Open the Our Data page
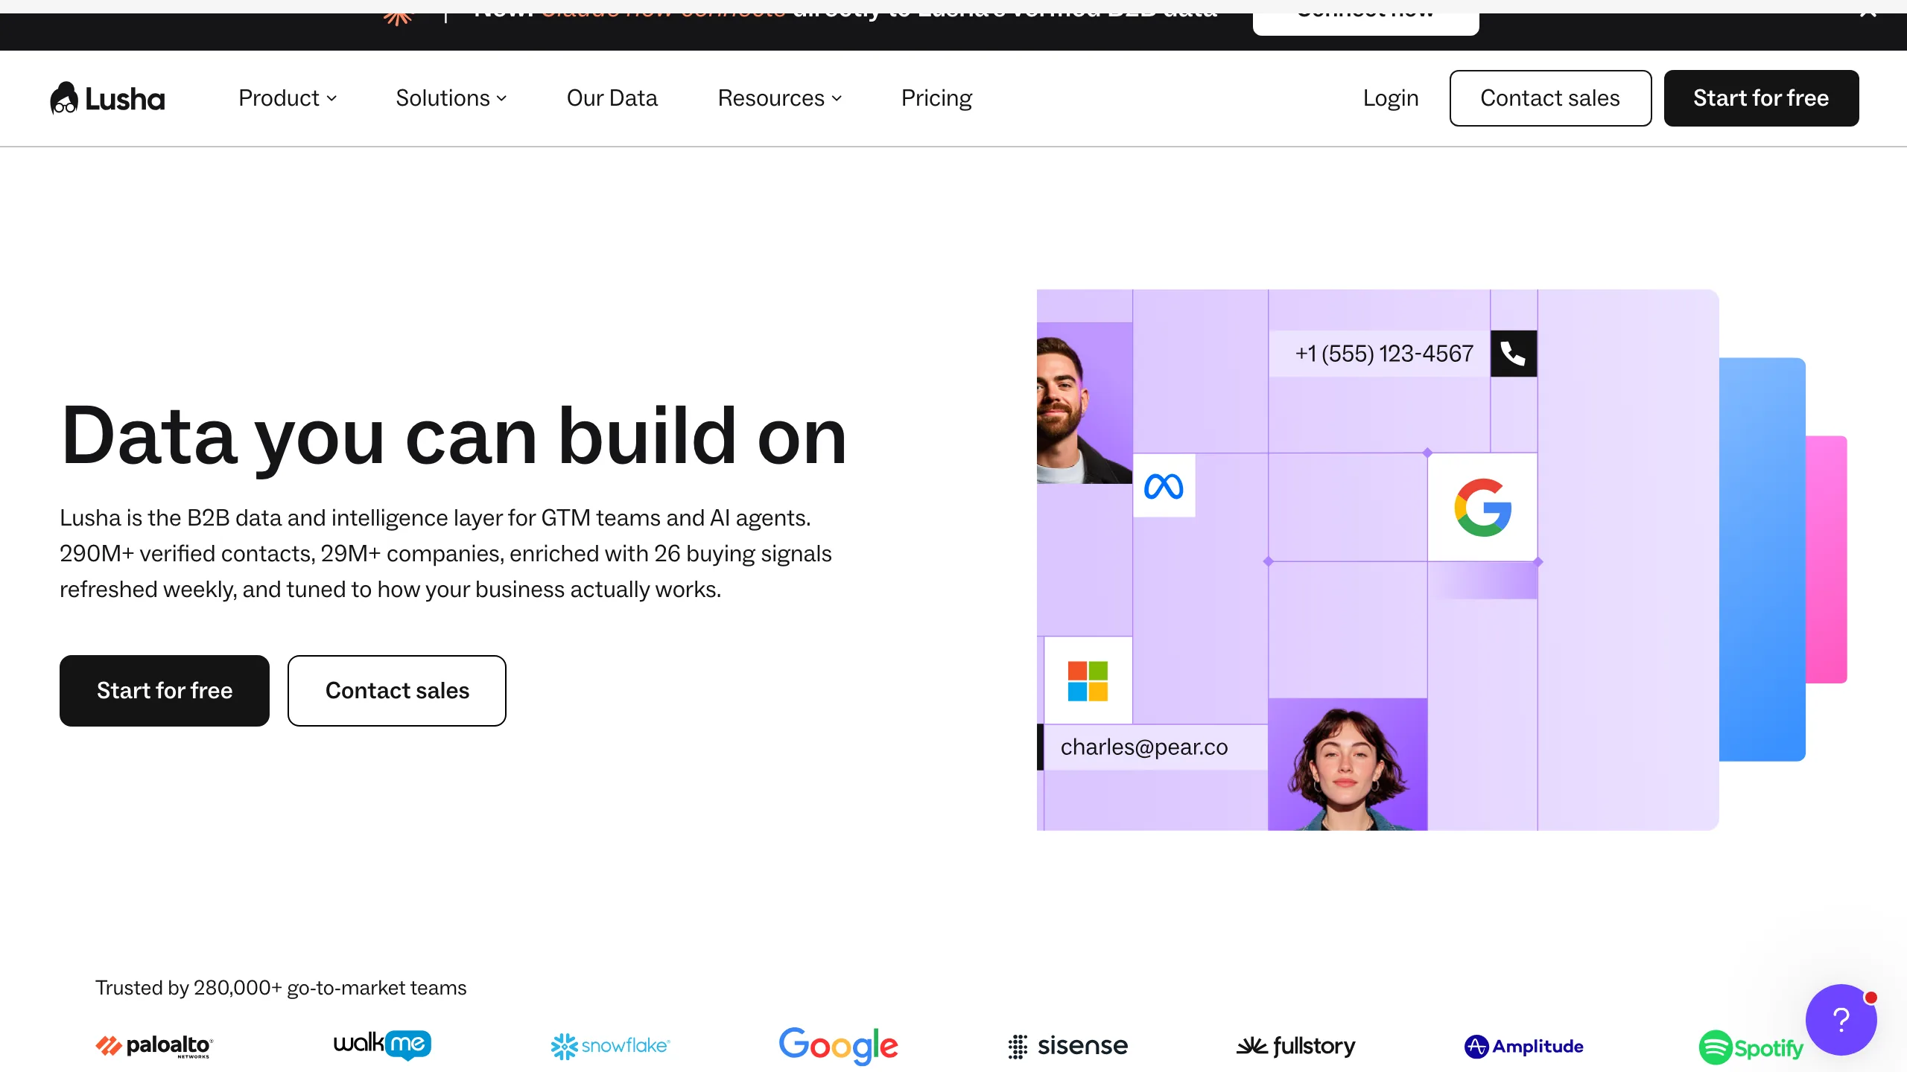Image resolution: width=1907 pixels, height=1072 pixels. click(x=612, y=98)
